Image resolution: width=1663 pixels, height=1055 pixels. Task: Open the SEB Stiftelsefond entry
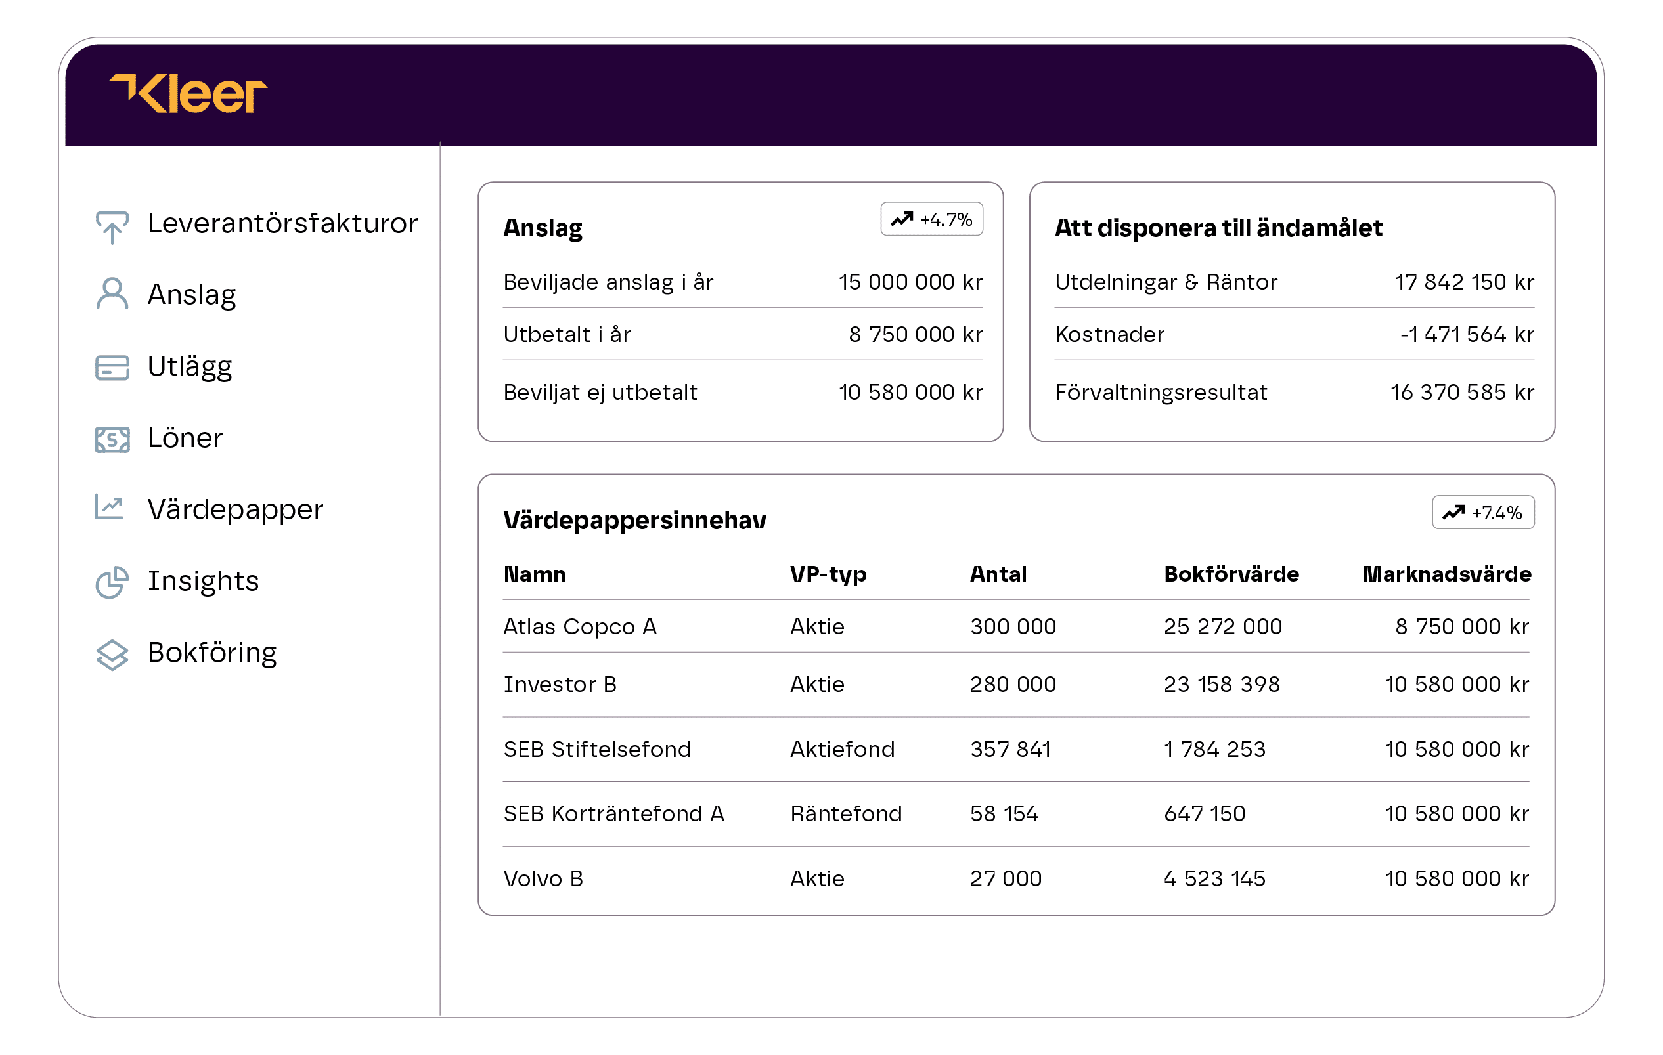point(596,750)
